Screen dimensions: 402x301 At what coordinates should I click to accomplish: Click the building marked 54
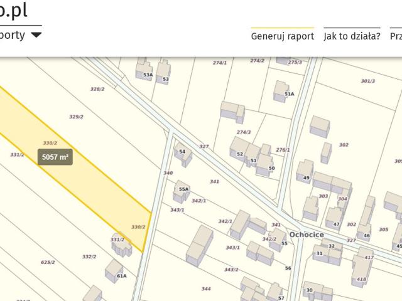[x=183, y=152]
